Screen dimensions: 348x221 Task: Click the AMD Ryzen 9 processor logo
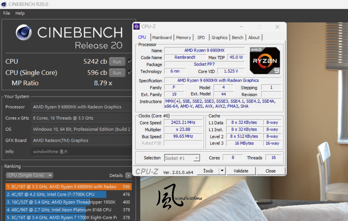pyautogui.click(x=264, y=60)
